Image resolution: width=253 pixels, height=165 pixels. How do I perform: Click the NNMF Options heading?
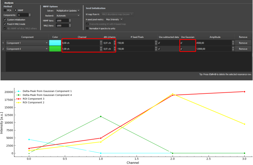pyautogui.click(x=50, y=7)
